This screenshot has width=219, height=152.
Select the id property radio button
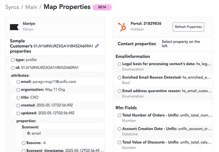[13, 68]
